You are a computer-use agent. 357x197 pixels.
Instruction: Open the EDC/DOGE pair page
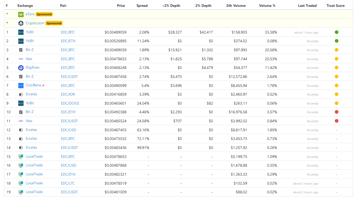[70, 103]
